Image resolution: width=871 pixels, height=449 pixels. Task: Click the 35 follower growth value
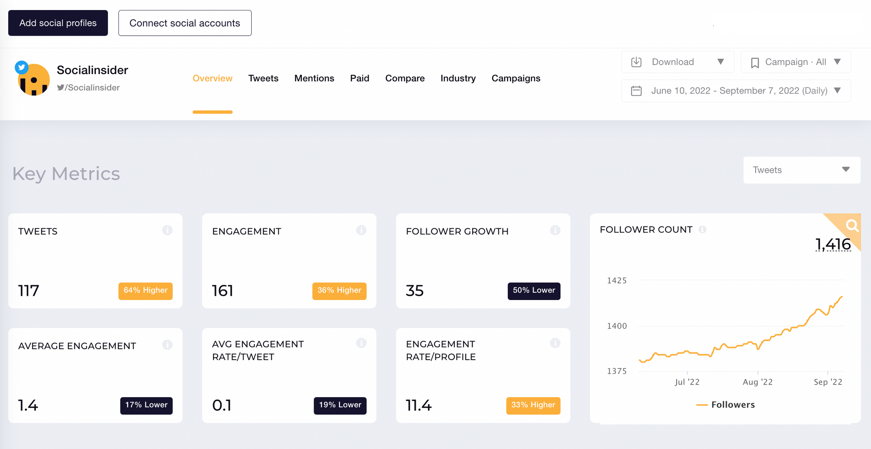[x=415, y=290]
